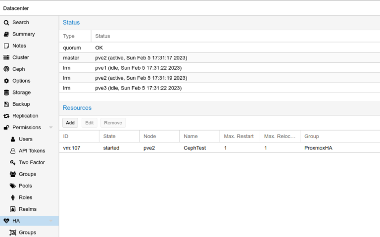This screenshot has height=237, width=380.
Task: Collapse the HA section arrow
Action: tap(51, 221)
